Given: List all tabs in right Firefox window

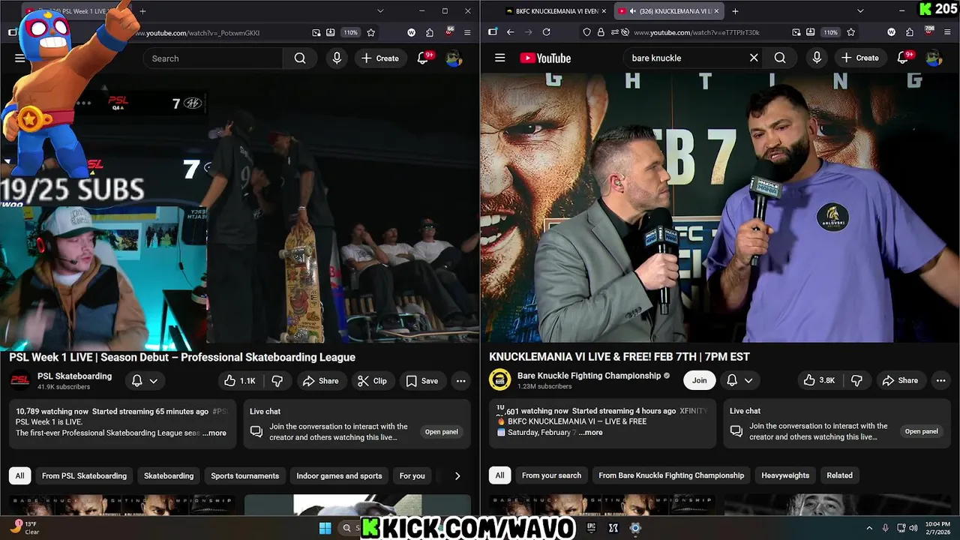Looking at the screenshot, I should [860, 11].
